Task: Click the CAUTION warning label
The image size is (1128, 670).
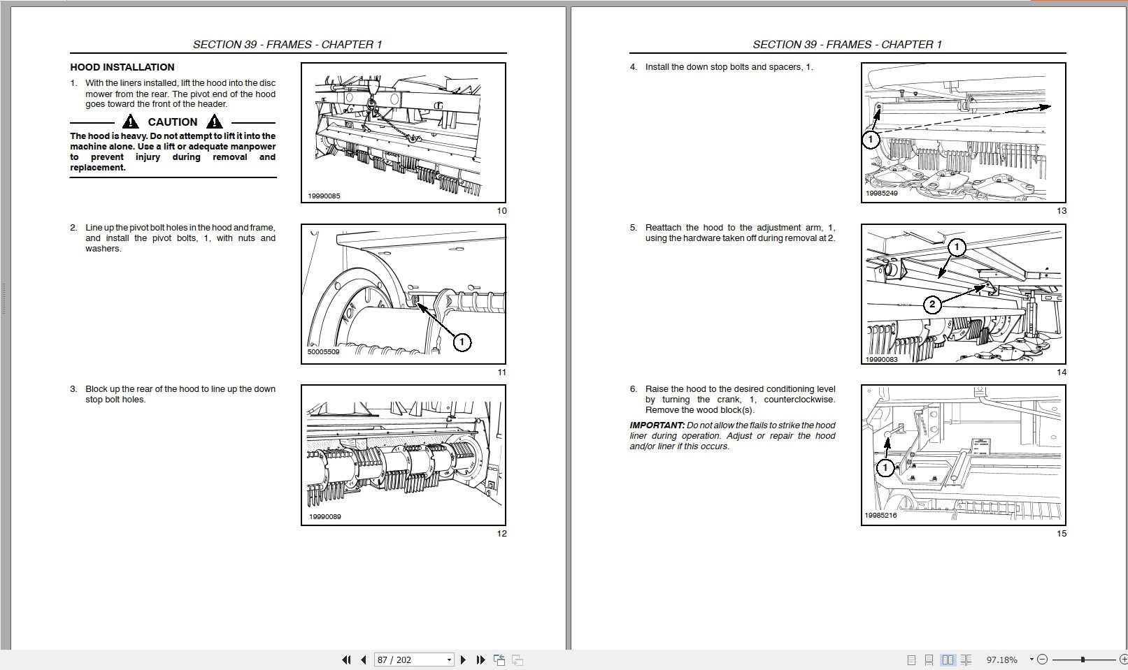Action: 172,122
